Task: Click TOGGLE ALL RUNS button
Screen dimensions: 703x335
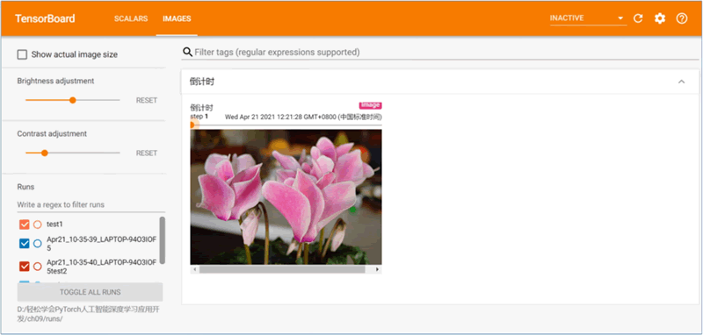Action: point(90,292)
